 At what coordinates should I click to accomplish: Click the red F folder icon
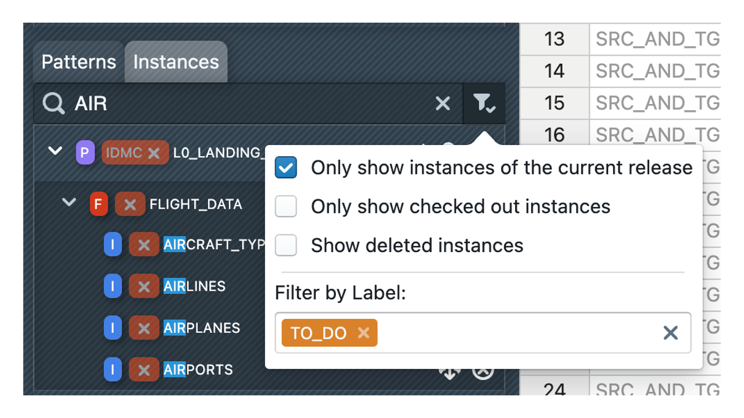pyautogui.click(x=99, y=204)
